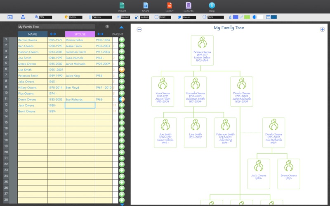Viewport: 330px width, 206px height.
Task: Click the Brent Owens tree box
Action: (289, 174)
